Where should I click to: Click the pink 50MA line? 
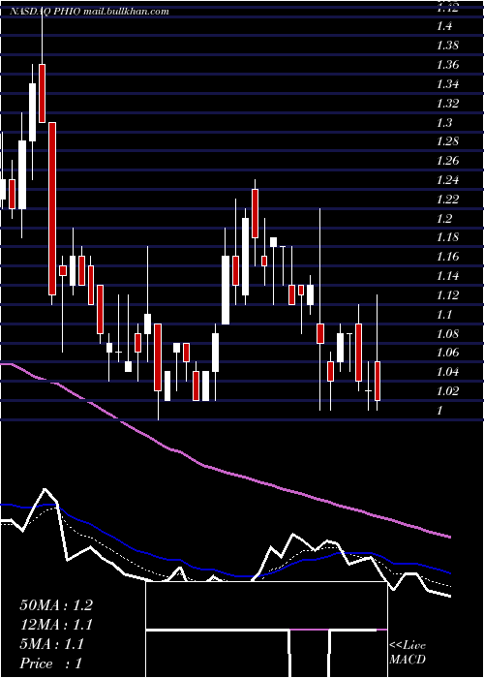225,472
